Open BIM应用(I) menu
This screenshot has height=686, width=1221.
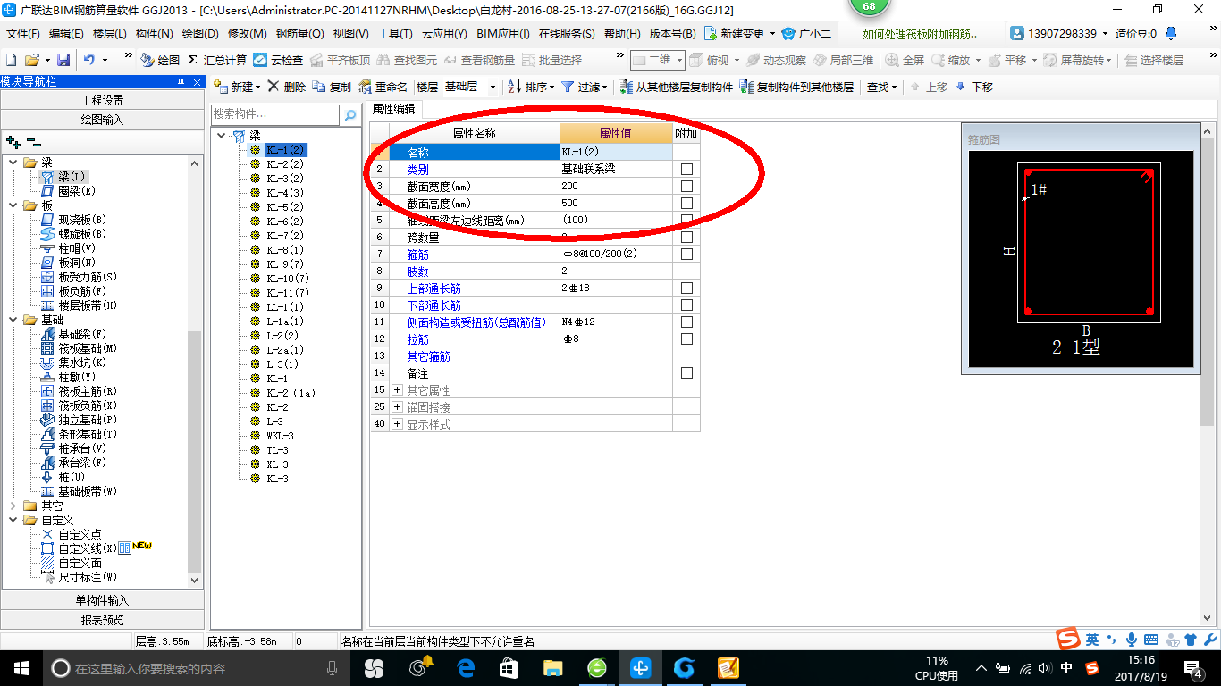(x=503, y=34)
